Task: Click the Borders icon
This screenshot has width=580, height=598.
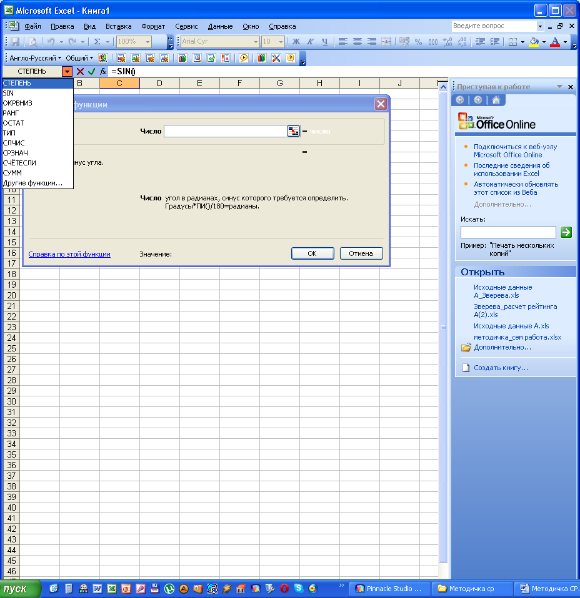Action: [512, 42]
